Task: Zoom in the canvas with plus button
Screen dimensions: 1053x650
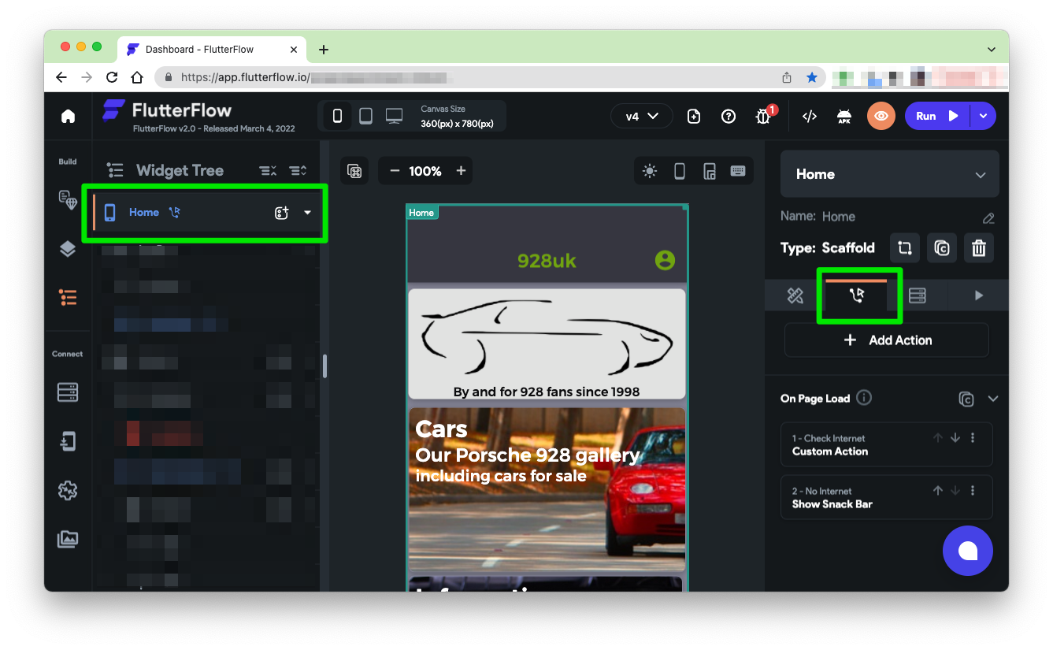Action: pyautogui.click(x=461, y=171)
